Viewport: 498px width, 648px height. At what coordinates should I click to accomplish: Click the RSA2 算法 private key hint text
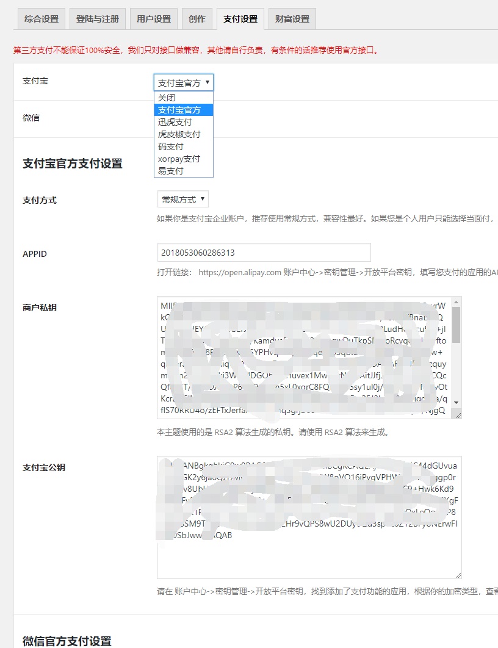coord(273,432)
